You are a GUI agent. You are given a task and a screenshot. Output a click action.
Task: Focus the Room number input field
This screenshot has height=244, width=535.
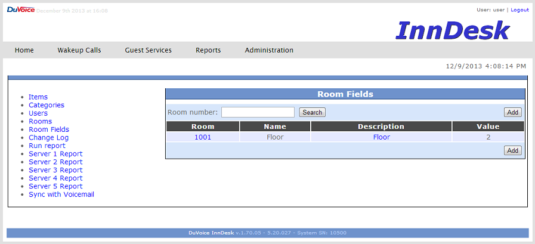pyautogui.click(x=258, y=112)
